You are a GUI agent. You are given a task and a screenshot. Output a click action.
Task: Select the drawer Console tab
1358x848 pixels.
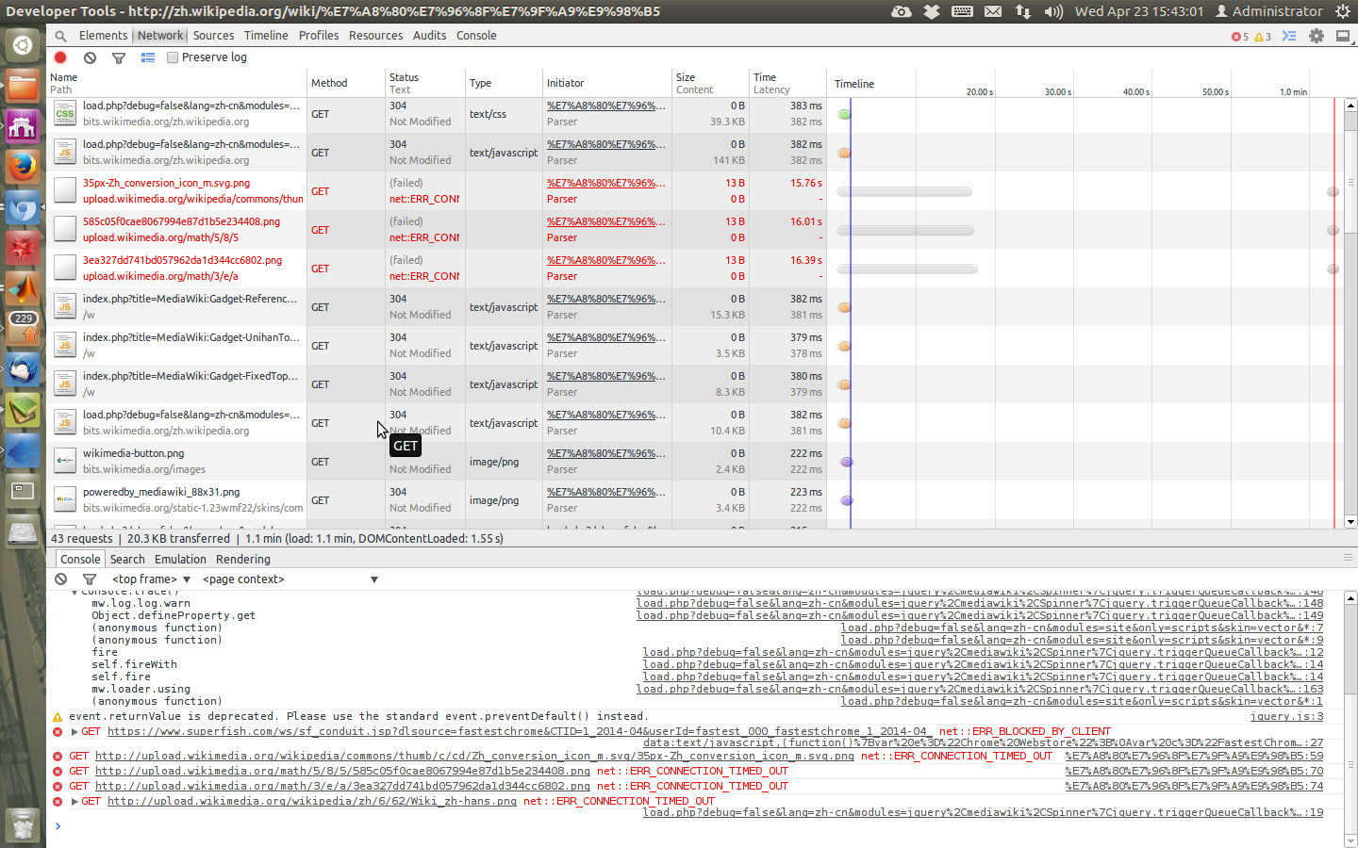(x=80, y=560)
